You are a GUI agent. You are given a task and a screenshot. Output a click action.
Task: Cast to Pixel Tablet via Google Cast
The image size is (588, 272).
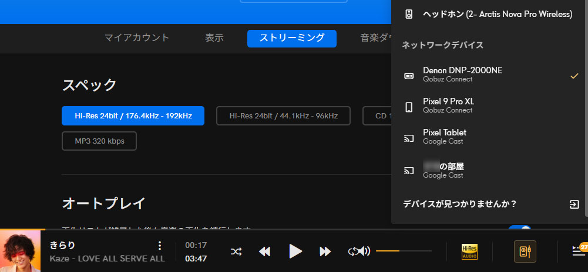pos(489,136)
